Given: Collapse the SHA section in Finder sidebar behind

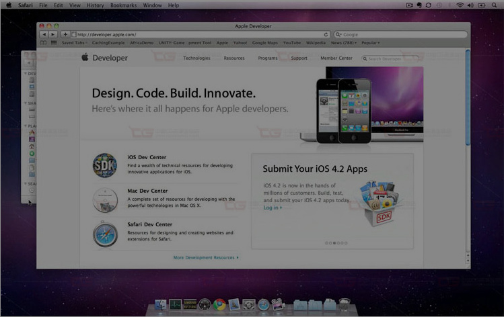Looking at the screenshot, I should (x=26, y=103).
